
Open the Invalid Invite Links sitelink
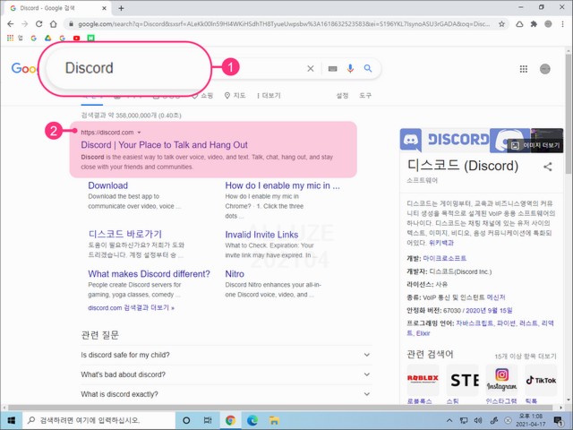tap(261, 235)
